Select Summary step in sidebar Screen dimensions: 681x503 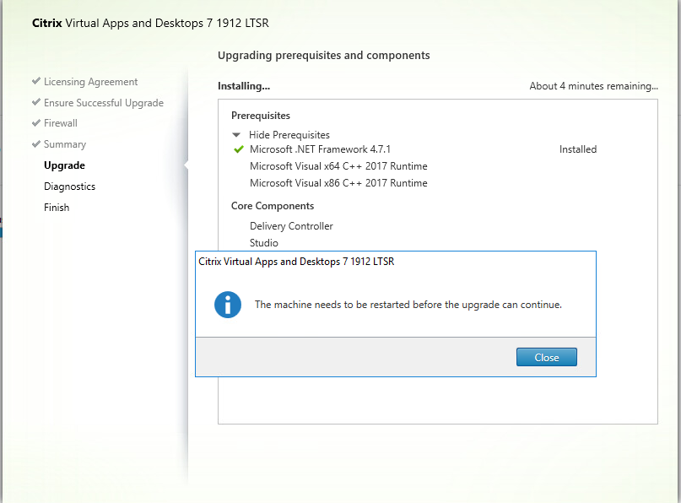[x=65, y=144]
